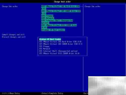Viewport: 126px width, 95px height.
Task: Select EFI VMware Virtual IDE CDROM Drive in popup
Action: pyautogui.click(x=61, y=44)
